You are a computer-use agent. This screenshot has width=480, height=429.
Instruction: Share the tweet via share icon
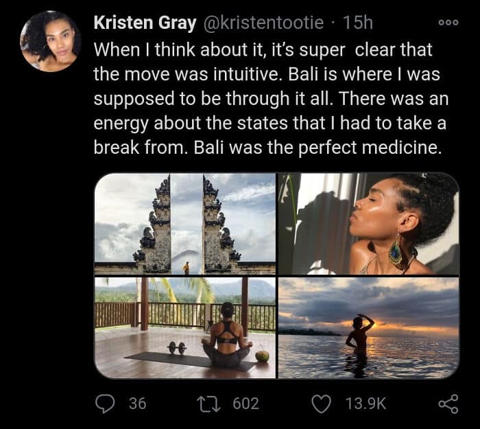[448, 404]
